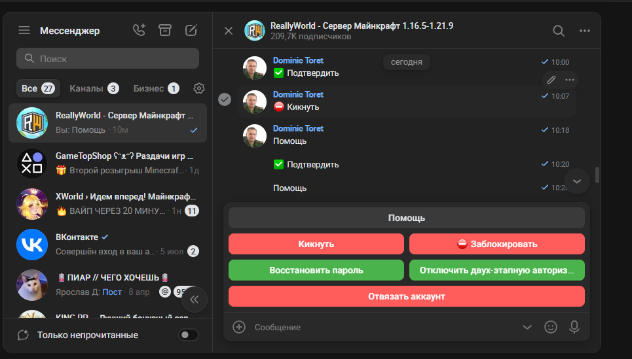Focus the Поиск search field
The width and height of the screenshot is (632, 359).
107,58
